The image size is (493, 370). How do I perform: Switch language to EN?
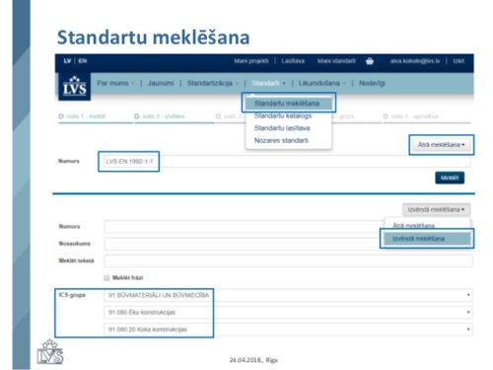[x=83, y=61]
